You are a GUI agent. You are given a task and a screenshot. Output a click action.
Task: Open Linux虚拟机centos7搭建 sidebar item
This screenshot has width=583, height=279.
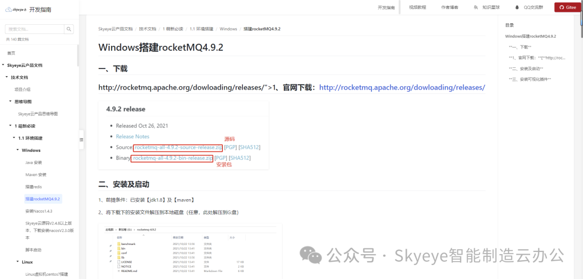(x=46, y=274)
